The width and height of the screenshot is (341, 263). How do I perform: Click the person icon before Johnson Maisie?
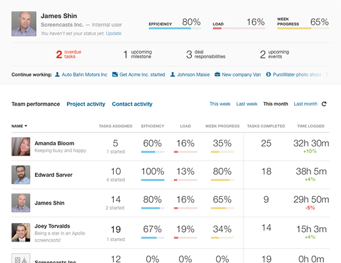(172, 75)
